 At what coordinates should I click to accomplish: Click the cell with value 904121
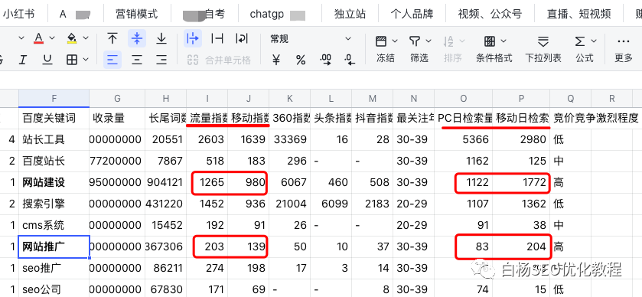pos(166,182)
